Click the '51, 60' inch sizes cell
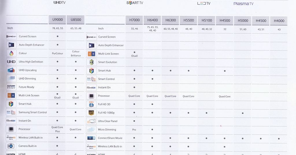The width and height of the screenshot is (296, 155). pos(243,29)
